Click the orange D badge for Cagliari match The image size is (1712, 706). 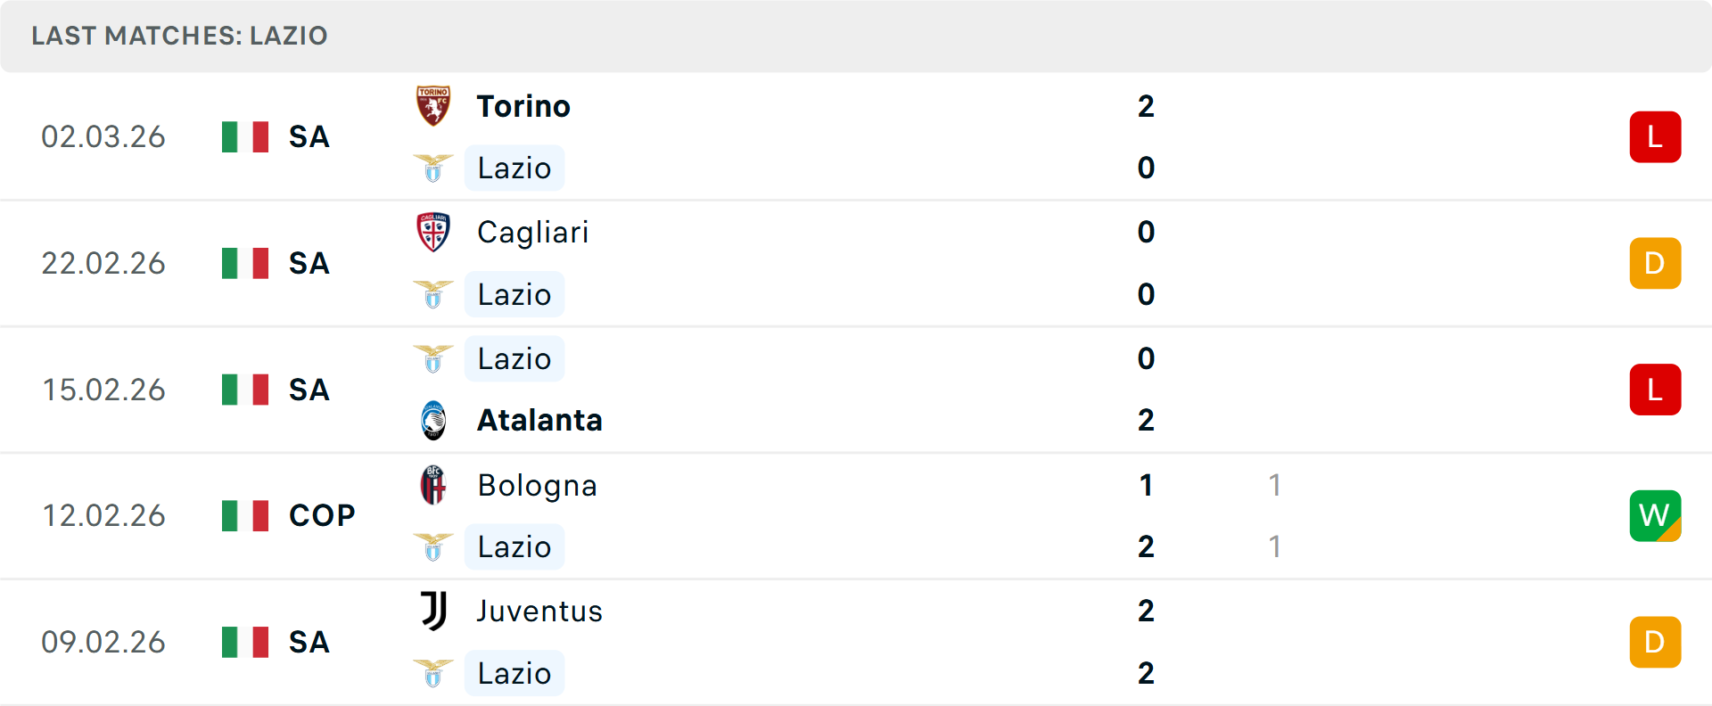tap(1655, 263)
